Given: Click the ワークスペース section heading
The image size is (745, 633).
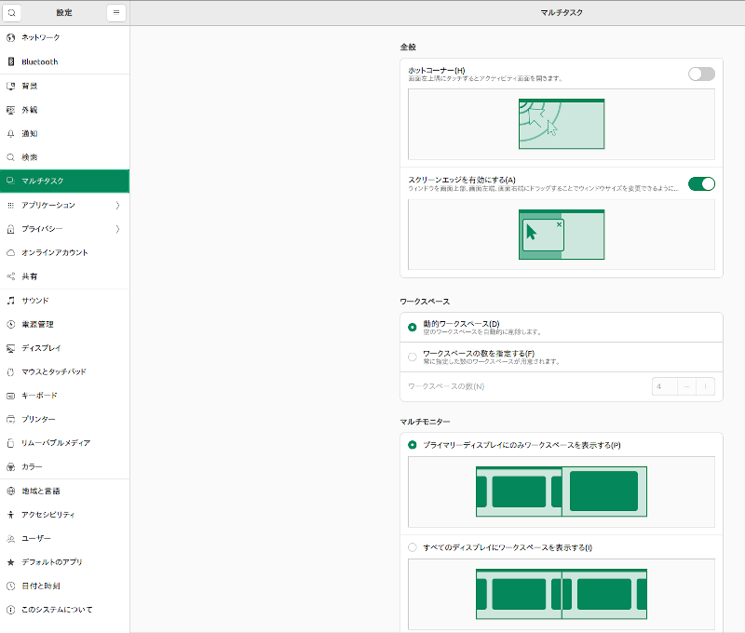Looking at the screenshot, I should point(425,302).
